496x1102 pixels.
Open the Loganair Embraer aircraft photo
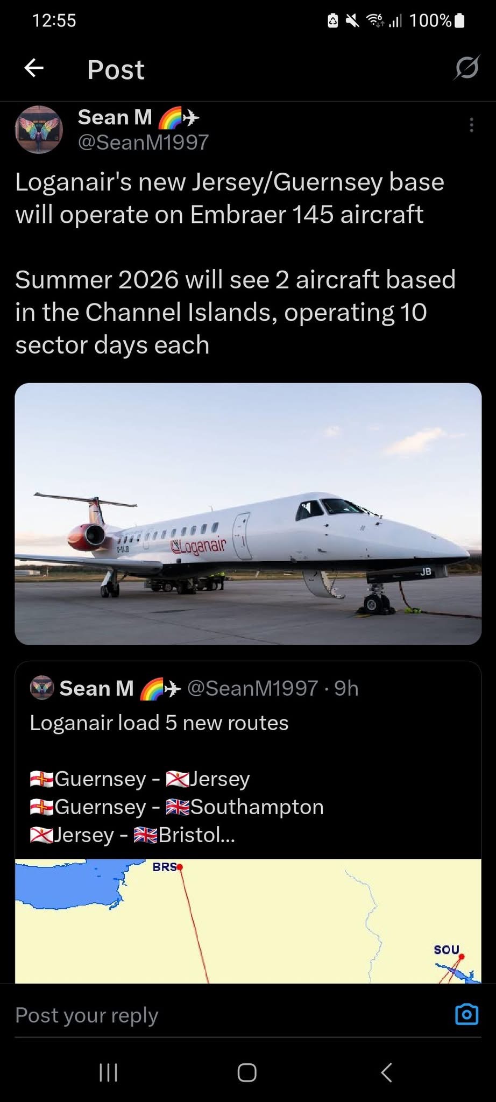point(248,513)
